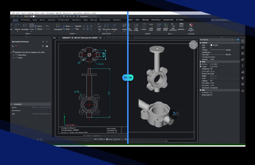This screenshot has width=255, height=165.
Task: Open the lightbulb tips panel icon
Action: click(x=242, y=78)
